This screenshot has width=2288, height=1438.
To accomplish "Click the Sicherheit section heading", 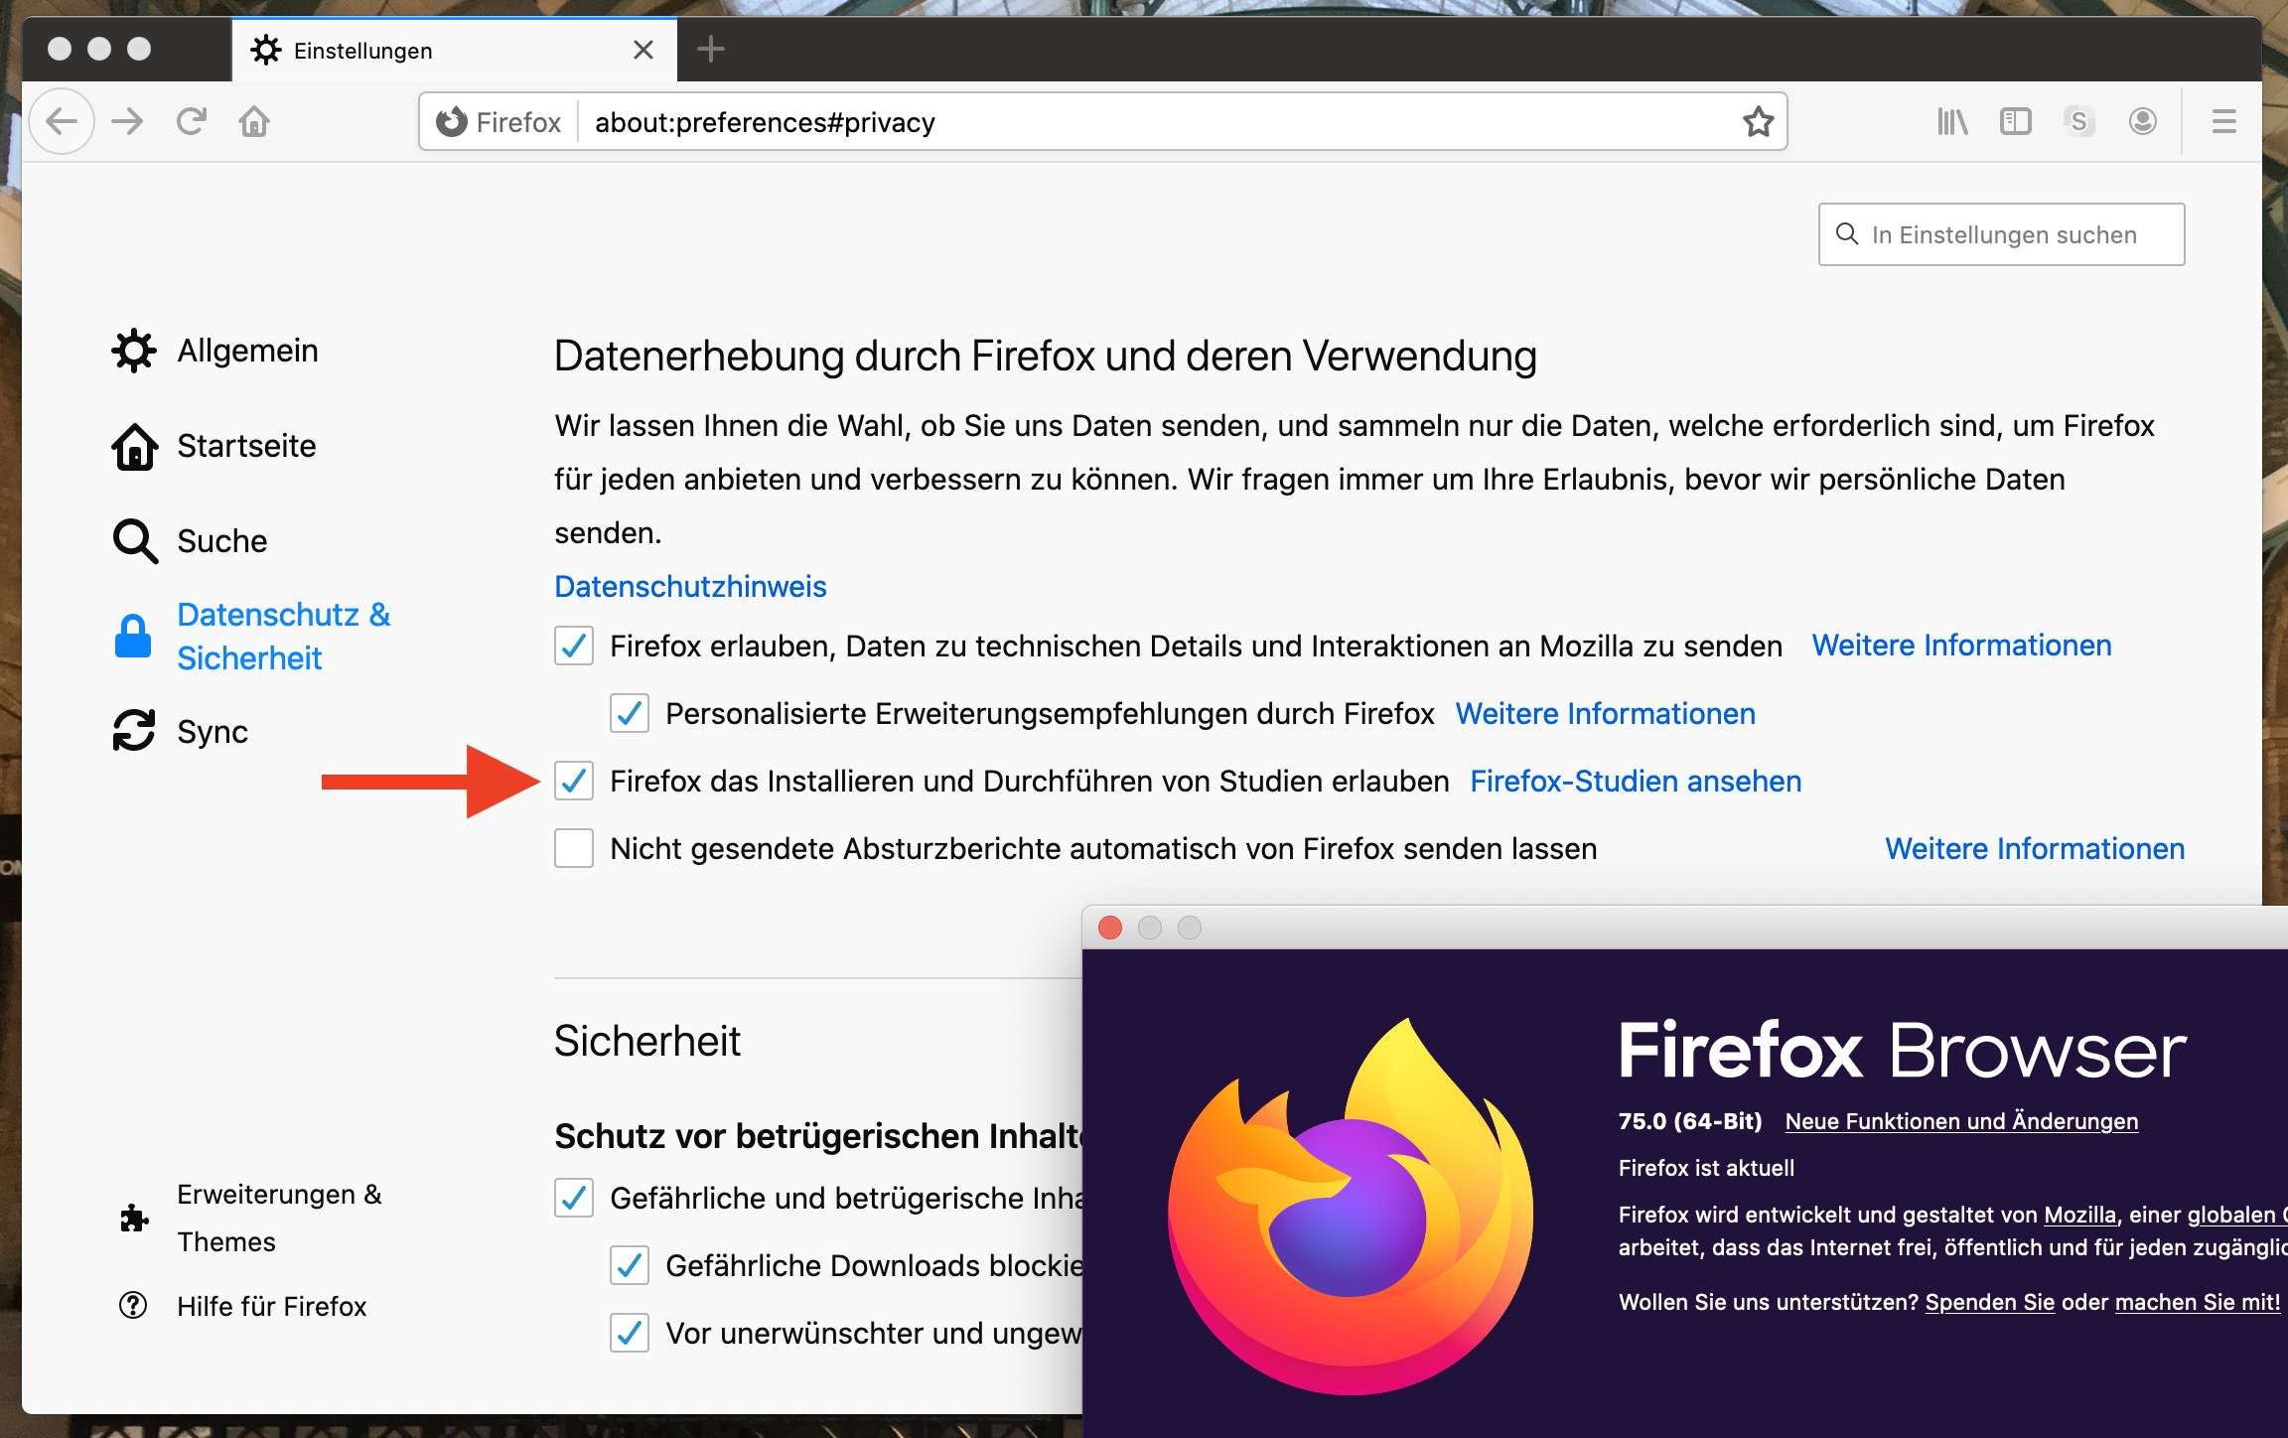I will click(x=646, y=1041).
